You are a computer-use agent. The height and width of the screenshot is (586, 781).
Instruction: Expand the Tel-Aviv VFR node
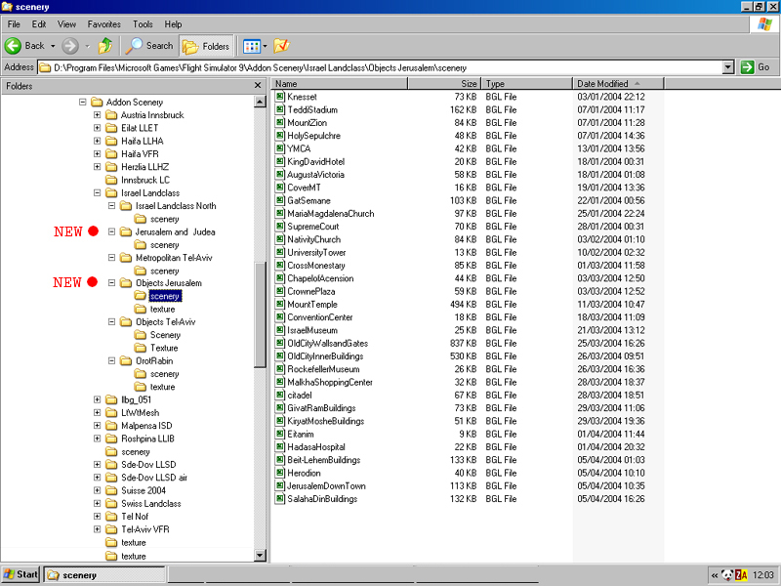[97, 529]
